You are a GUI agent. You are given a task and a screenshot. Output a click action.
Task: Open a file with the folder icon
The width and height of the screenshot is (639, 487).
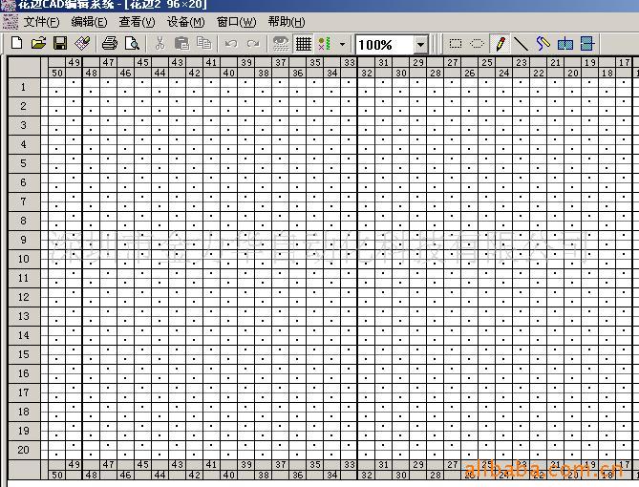39,43
